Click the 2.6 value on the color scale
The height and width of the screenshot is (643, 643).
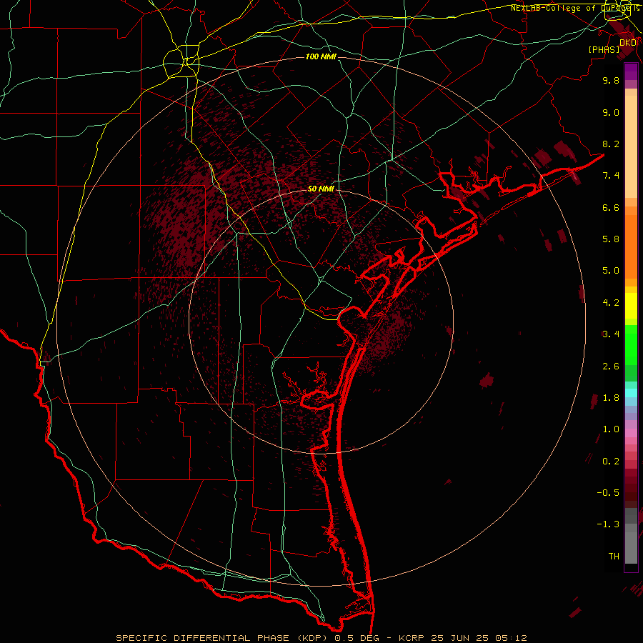(x=611, y=367)
